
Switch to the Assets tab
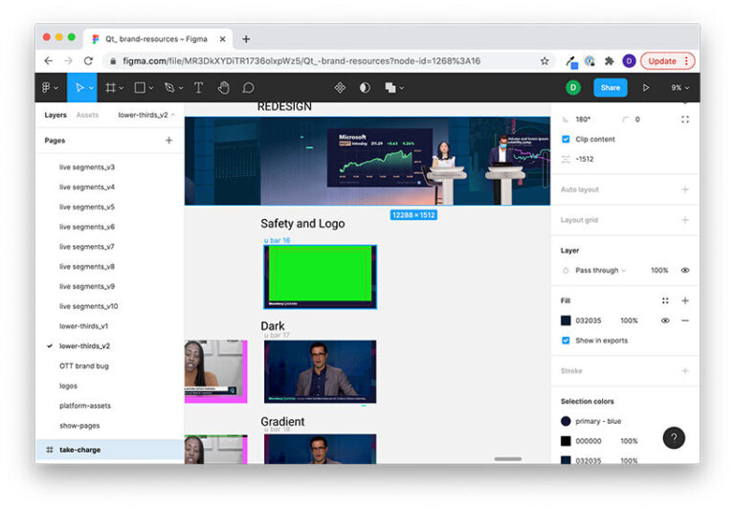pos(87,115)
